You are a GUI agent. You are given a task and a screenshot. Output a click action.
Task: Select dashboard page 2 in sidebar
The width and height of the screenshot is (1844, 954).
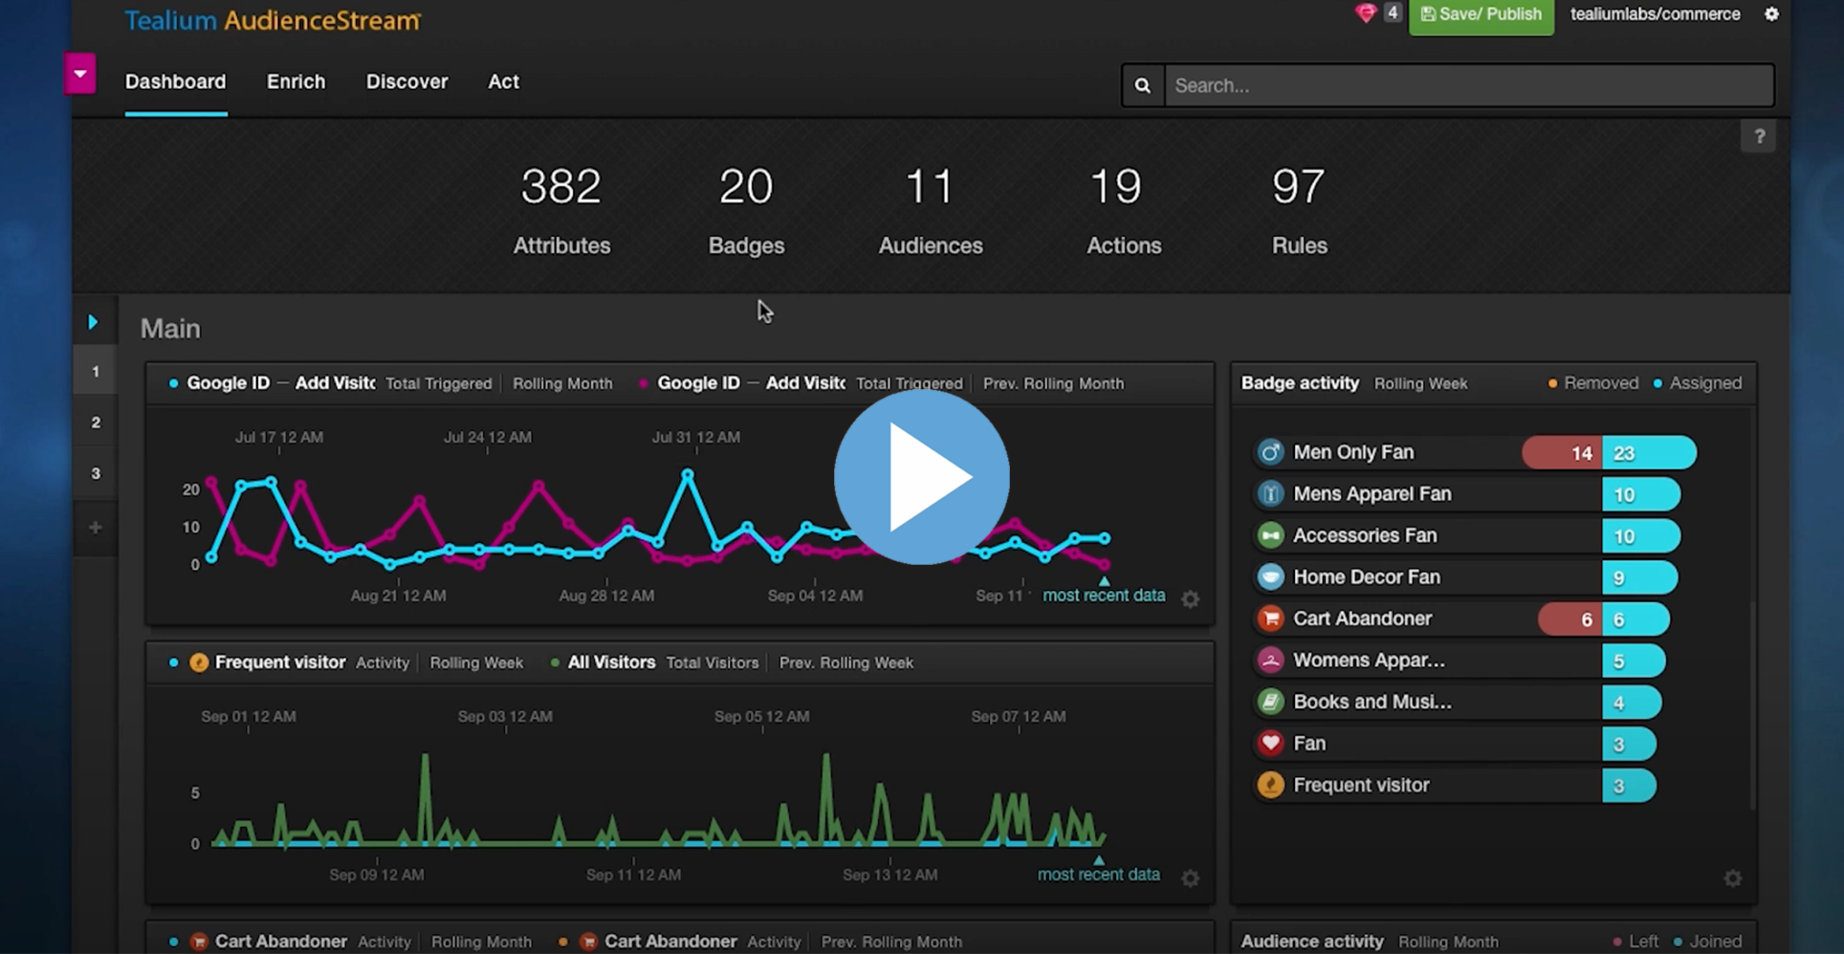point(96,423)
